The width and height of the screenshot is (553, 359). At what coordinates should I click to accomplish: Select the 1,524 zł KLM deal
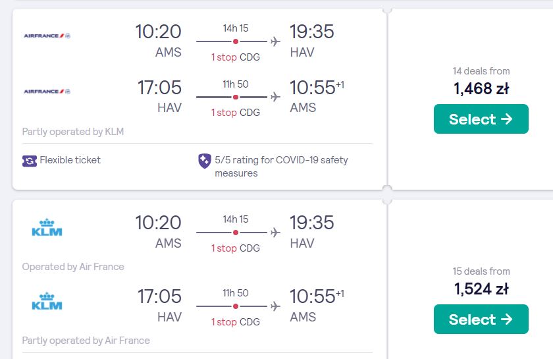click(x=481, y=319)
